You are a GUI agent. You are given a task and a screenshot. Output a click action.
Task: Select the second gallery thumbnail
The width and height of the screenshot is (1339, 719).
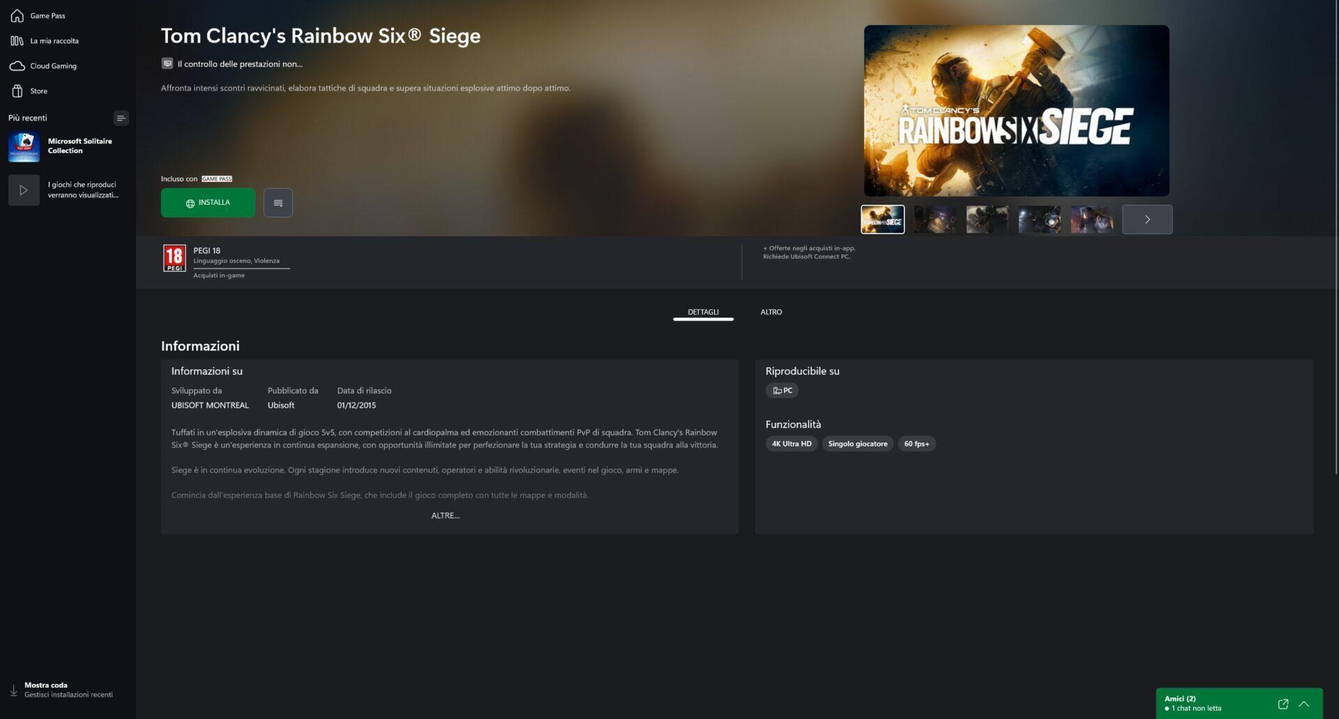point(935,219)
